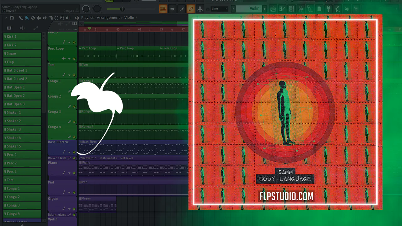This screenshot has width=402, height=226.
Task: Mute the Piano track
Action: coord(74,173)
